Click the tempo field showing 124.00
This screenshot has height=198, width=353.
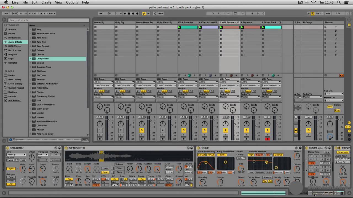(x=14, y=13)
